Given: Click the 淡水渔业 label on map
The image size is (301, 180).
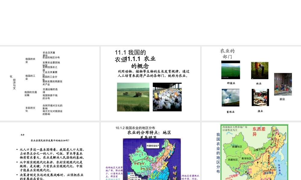Looking at the screenshot, I should click(x=268, y=173).
